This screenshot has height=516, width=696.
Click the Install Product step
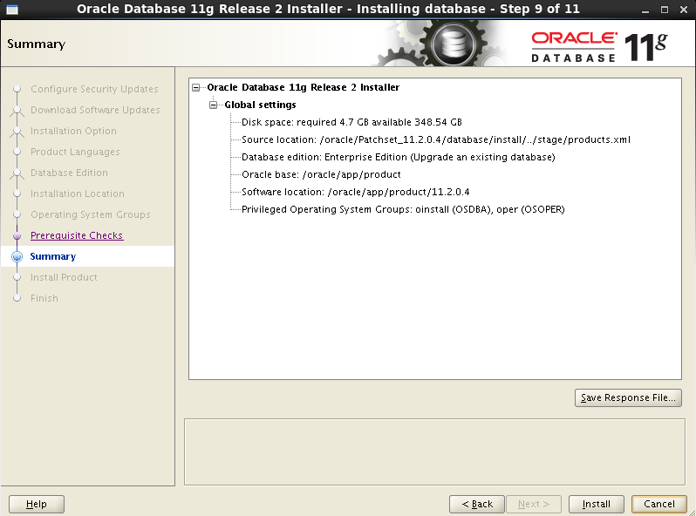tap(64, 277)
